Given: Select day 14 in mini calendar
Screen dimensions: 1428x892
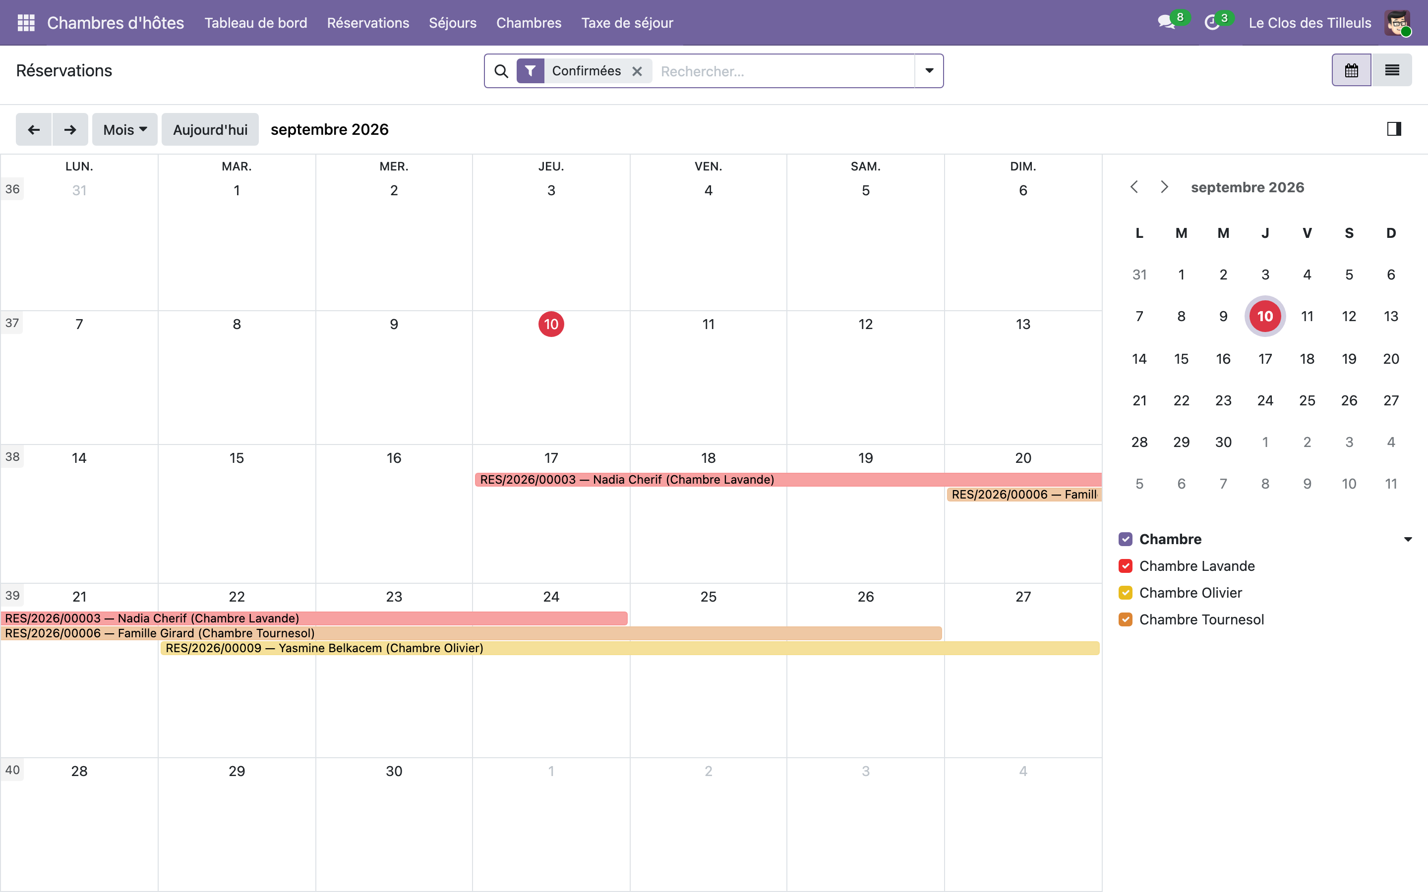Looking at the screenshot, I should (1139, 359).
